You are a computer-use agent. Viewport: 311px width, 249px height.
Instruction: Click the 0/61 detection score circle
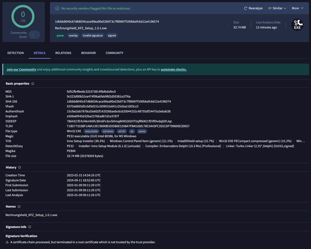(23, 16)
